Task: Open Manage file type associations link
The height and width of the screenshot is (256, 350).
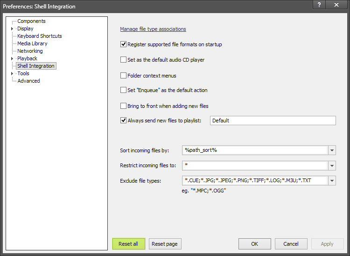Action: tap(153, 29)
